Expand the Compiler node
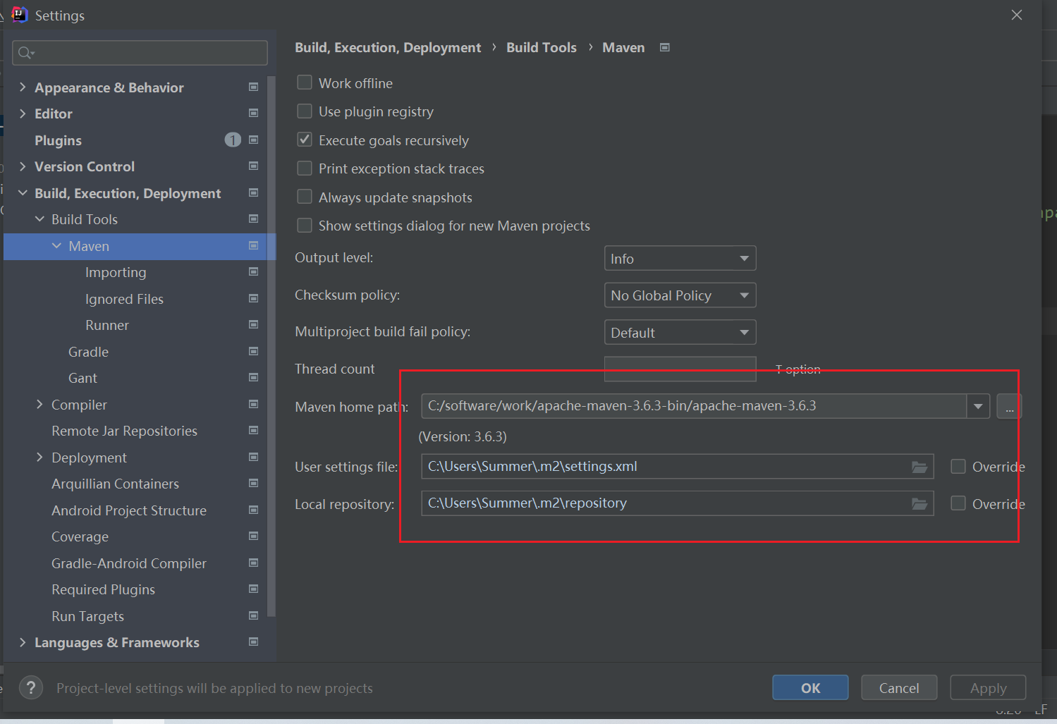The width and height of the screenshot is (1057, 724). click(x=39, y=404)
